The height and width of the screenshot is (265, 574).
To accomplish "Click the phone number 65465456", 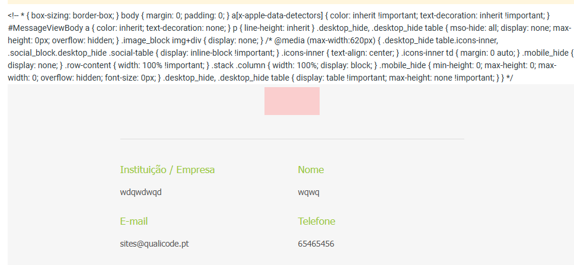I will point(316,244).
